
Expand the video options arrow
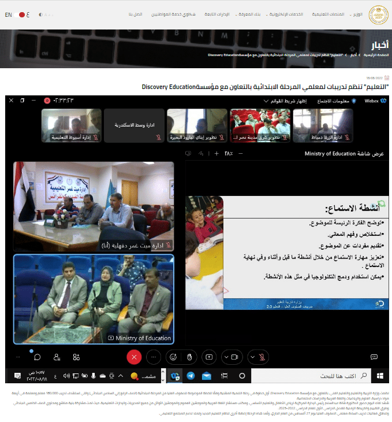[x=226, y=357]
